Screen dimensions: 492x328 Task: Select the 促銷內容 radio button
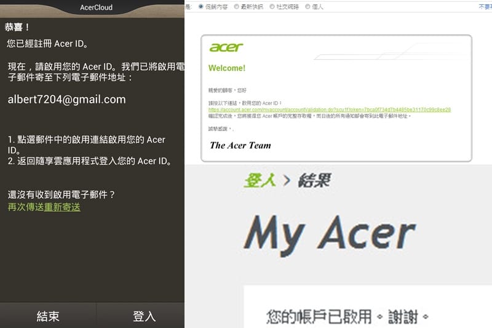201,7
